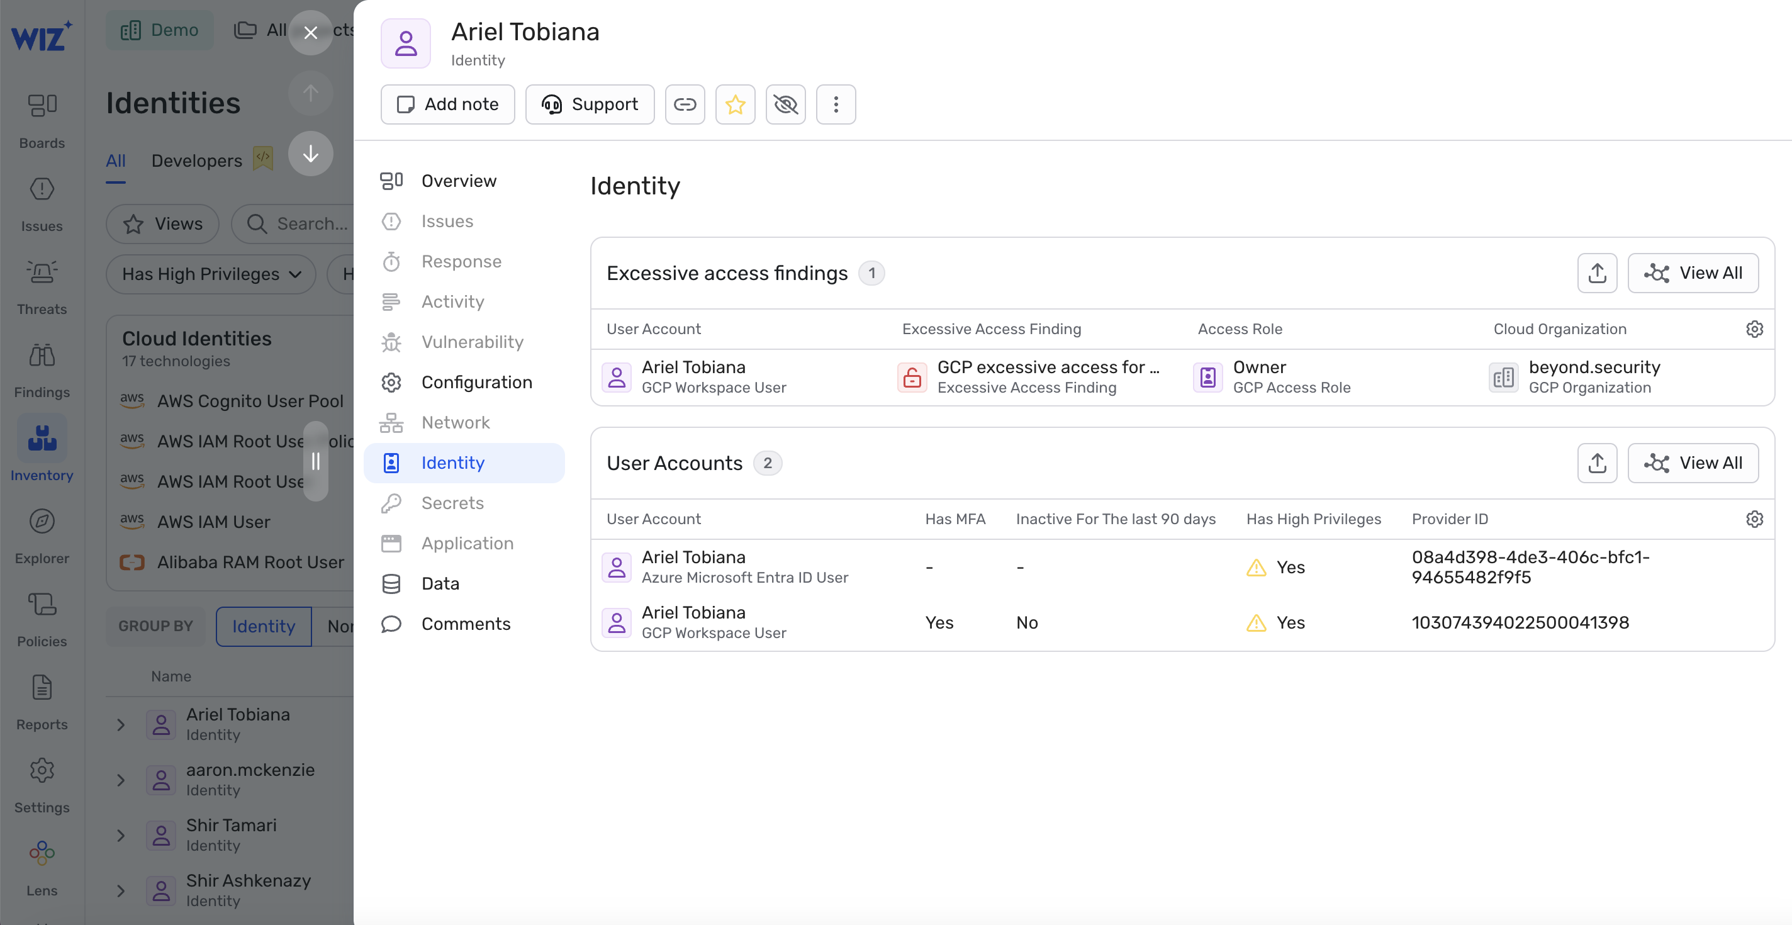This screenshot has width=1792, height=925.
Task: Open column settings for User Accounts table
Action: coord(1754,519)
